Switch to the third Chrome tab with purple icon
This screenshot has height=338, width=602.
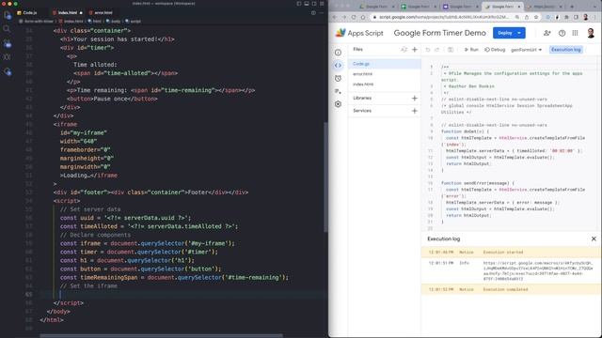460,7
